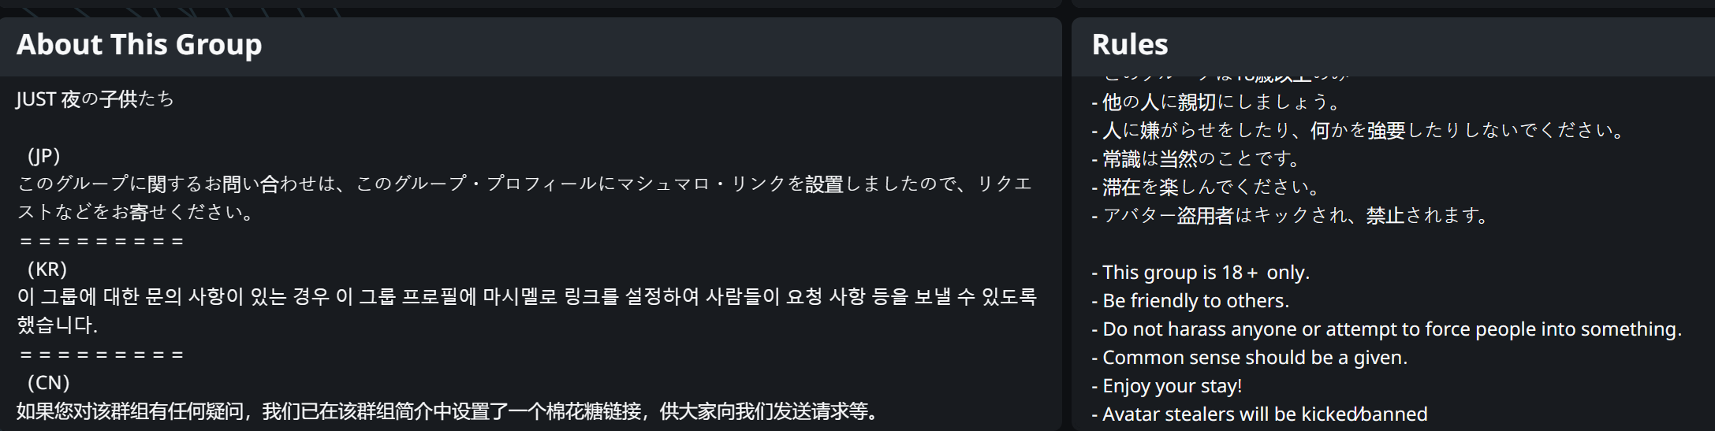Select the Korean group inquiry paragraph
The image size is (1715, 431).
[527, 310]
